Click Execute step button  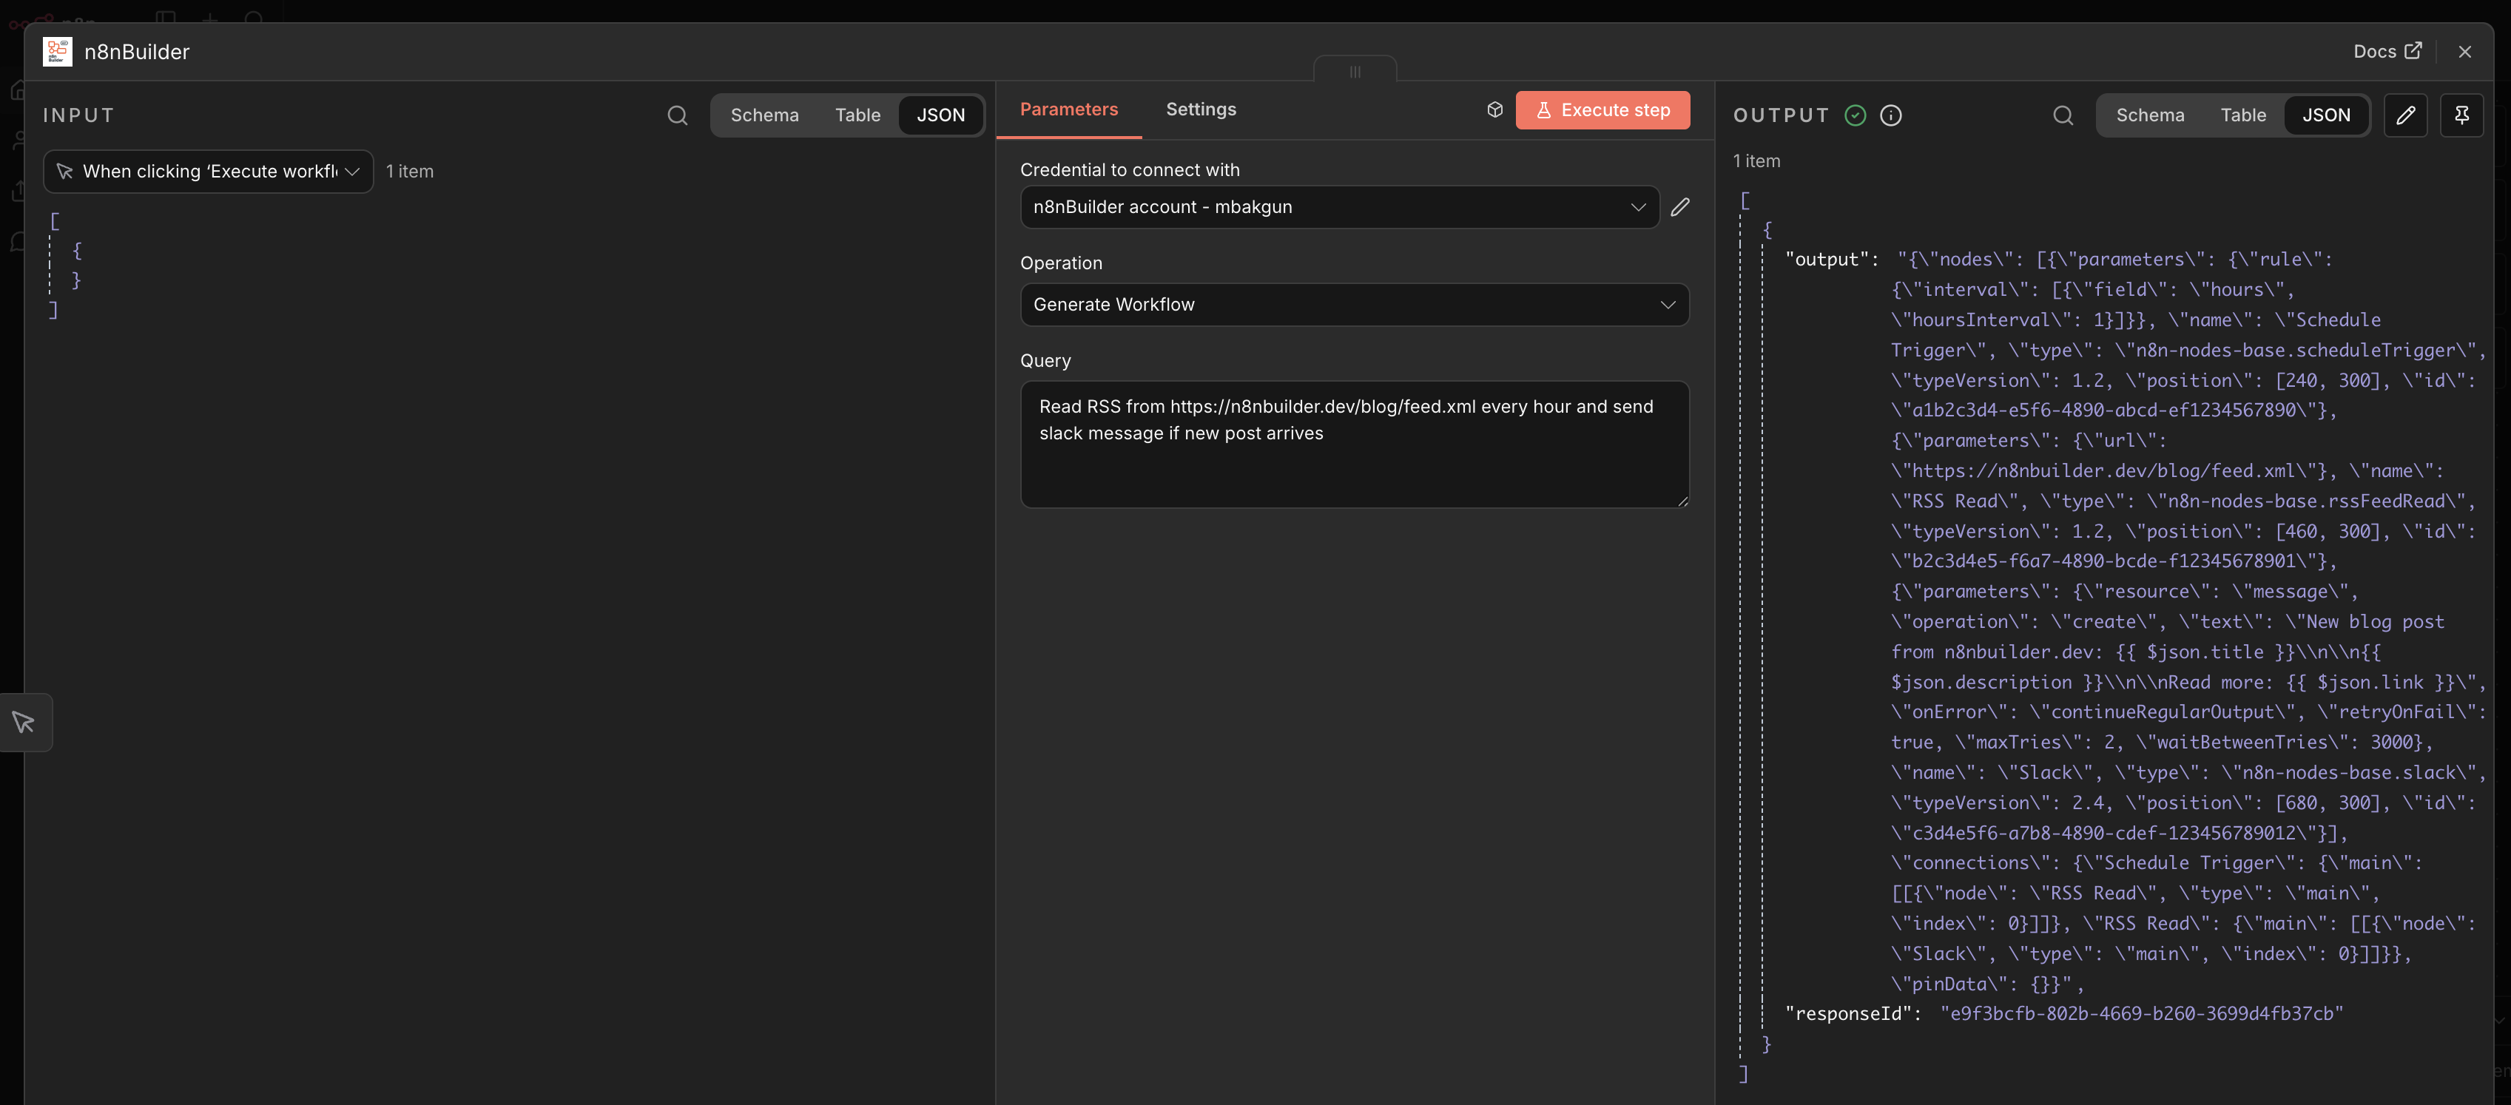click(1602, 110)
